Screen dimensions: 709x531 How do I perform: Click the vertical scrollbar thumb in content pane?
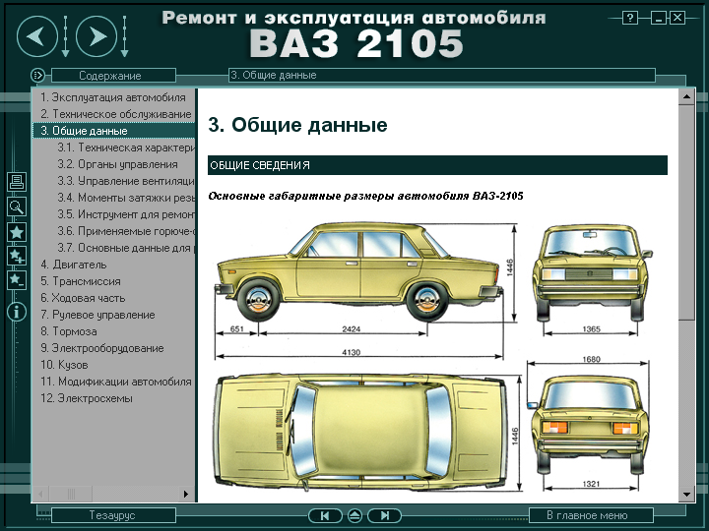point(686,212)
